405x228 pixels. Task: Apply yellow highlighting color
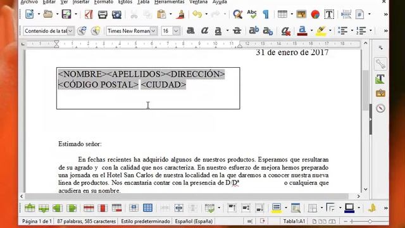[321, 31]
